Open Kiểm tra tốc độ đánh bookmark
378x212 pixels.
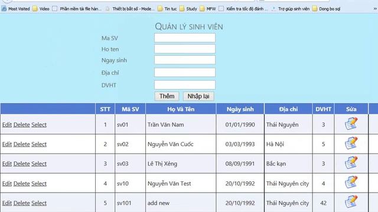point(243,9)
